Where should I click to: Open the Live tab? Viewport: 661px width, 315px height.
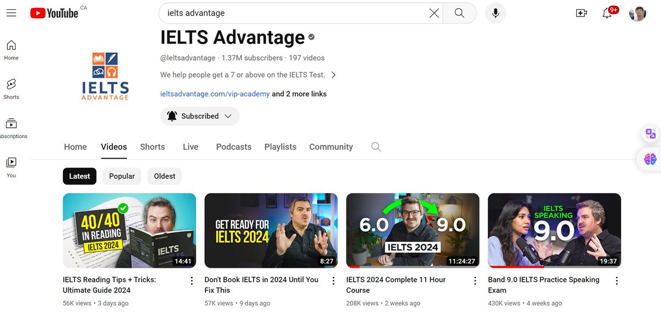(191, 146)
